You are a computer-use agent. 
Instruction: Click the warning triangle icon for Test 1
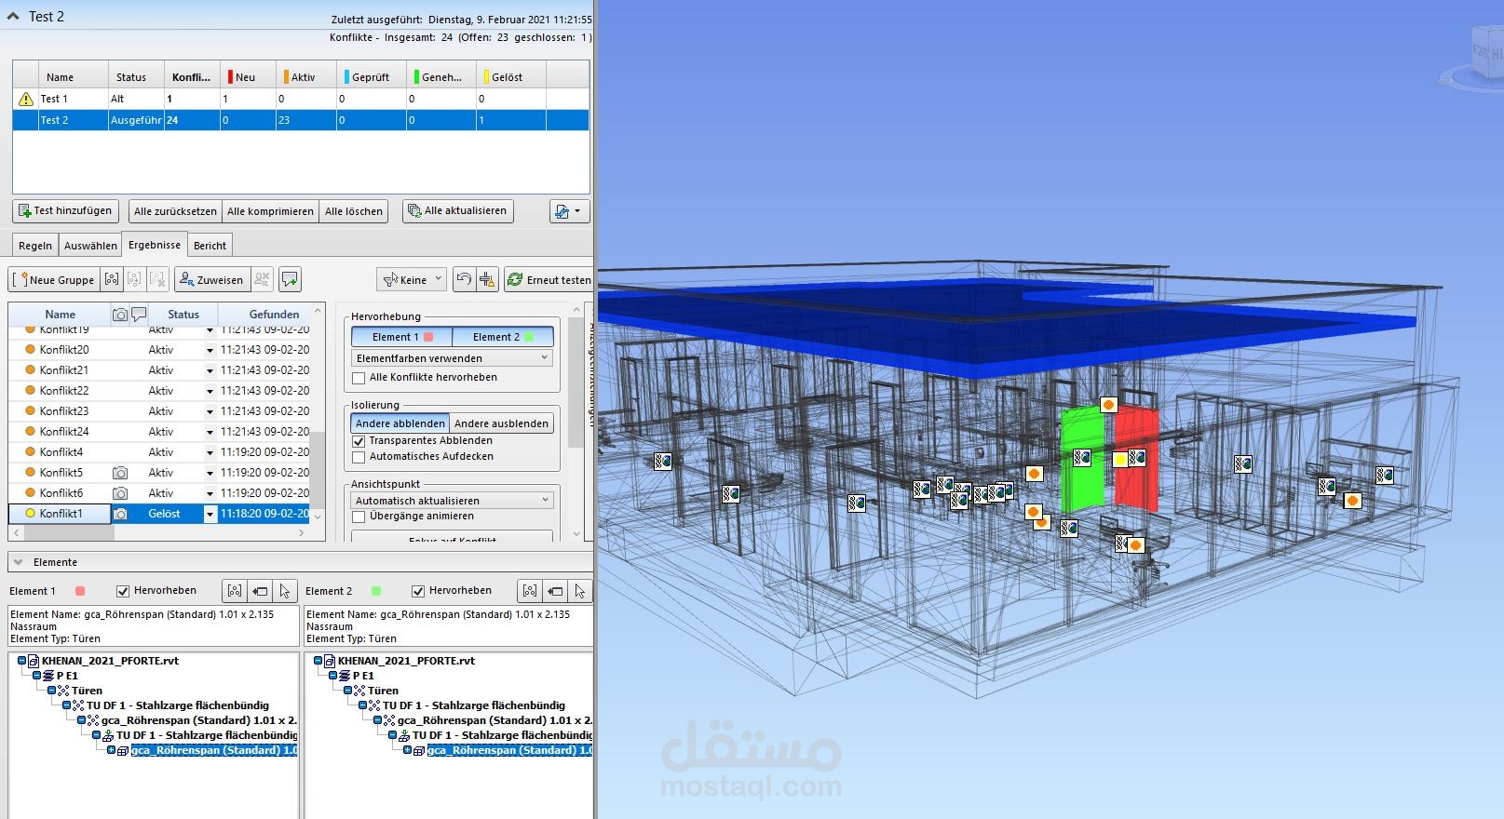pyautogui.click(x=26, y=99)
